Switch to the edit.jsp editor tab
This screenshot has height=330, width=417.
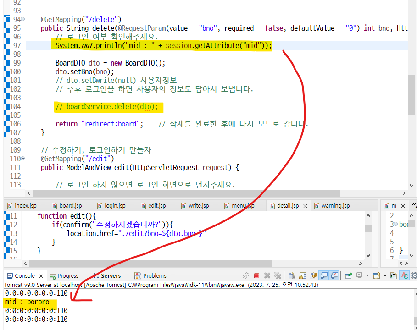tap(153, 206)
